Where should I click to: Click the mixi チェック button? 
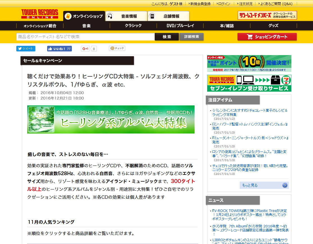click(117, 48)
